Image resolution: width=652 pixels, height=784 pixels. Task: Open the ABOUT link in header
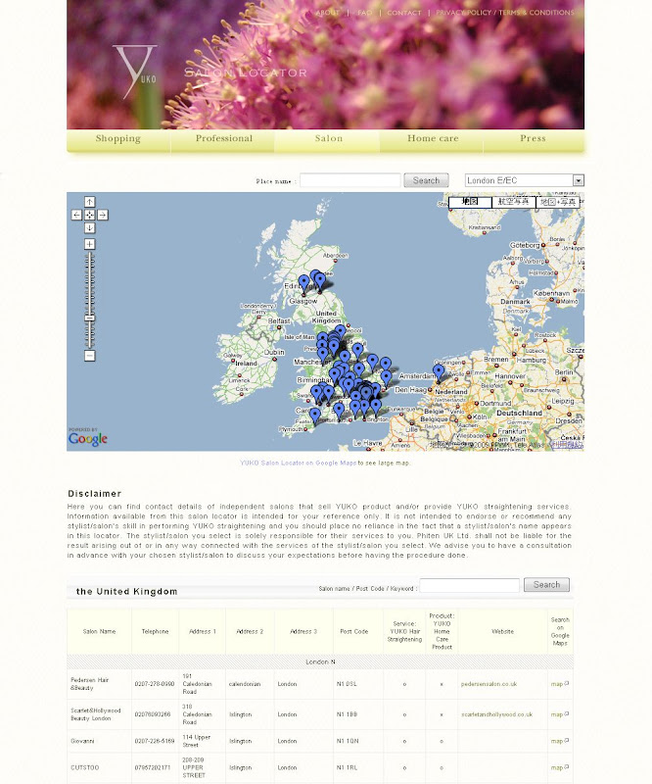tap(328, 13)
